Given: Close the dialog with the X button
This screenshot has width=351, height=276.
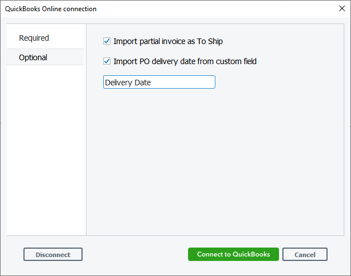Looking at the screenshot, I should point(342,8).
